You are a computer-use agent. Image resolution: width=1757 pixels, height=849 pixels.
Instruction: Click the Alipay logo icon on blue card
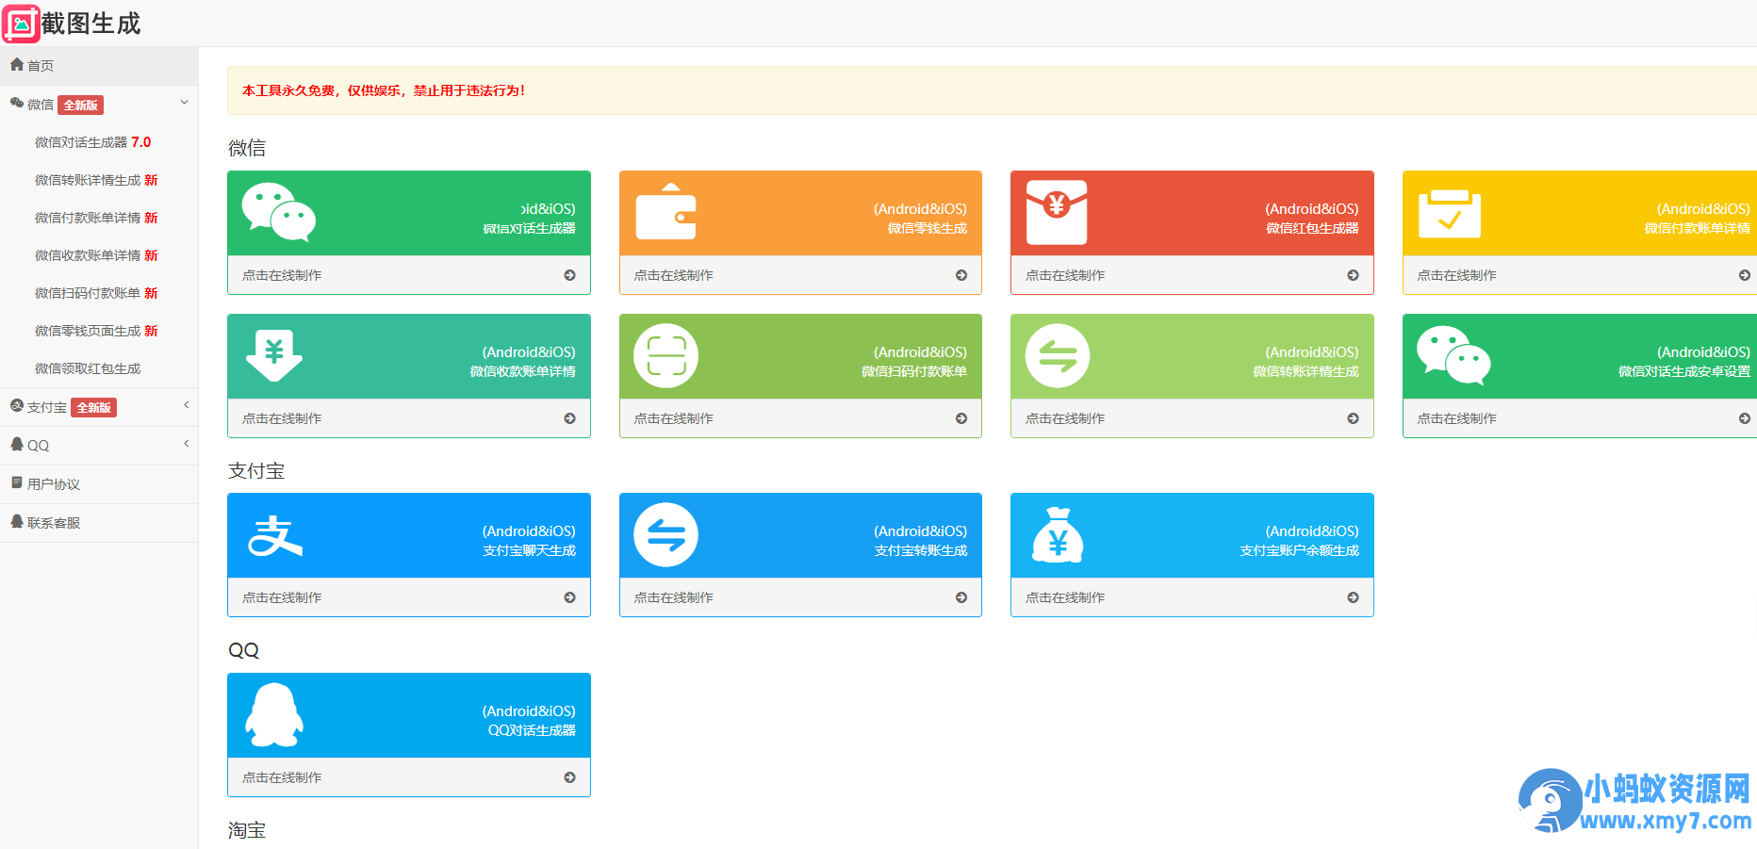(274, 535)
